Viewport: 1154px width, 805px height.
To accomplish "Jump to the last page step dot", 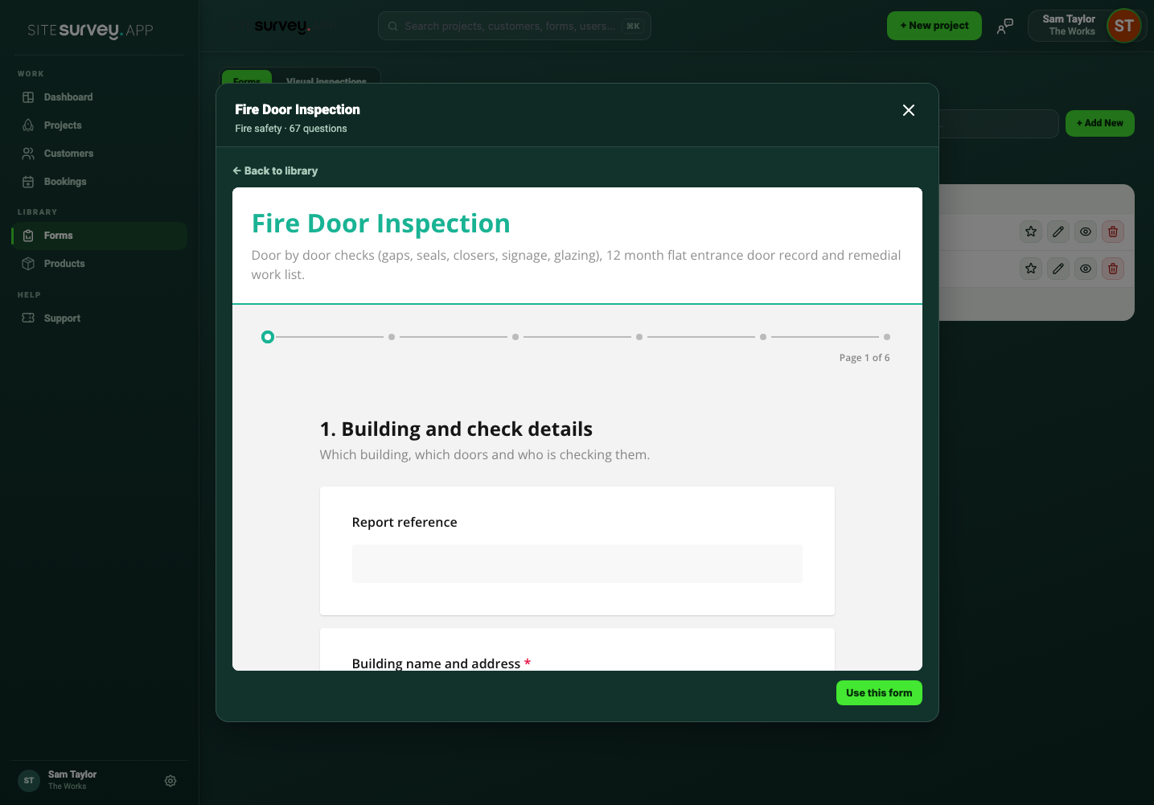I will coord(887,337).
